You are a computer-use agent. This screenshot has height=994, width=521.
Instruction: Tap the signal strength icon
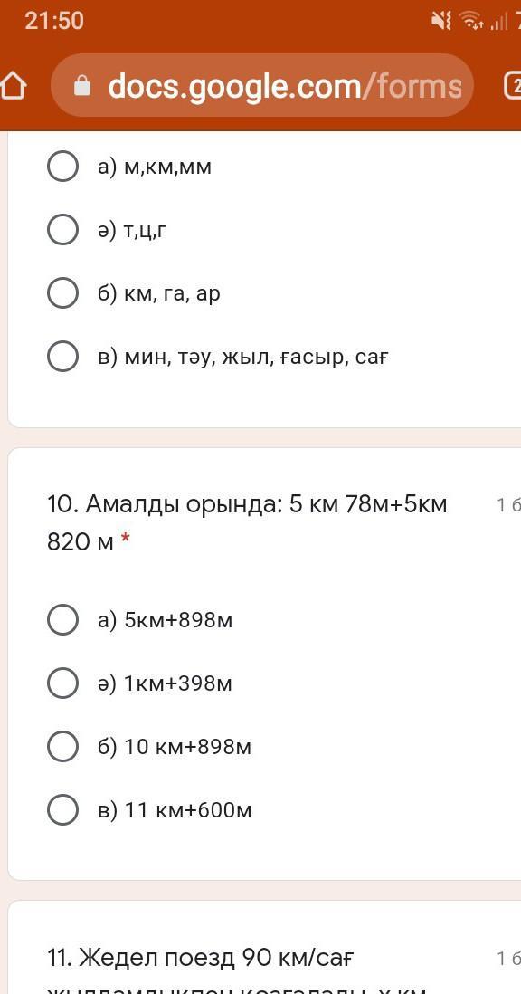[x=499, y=23]
